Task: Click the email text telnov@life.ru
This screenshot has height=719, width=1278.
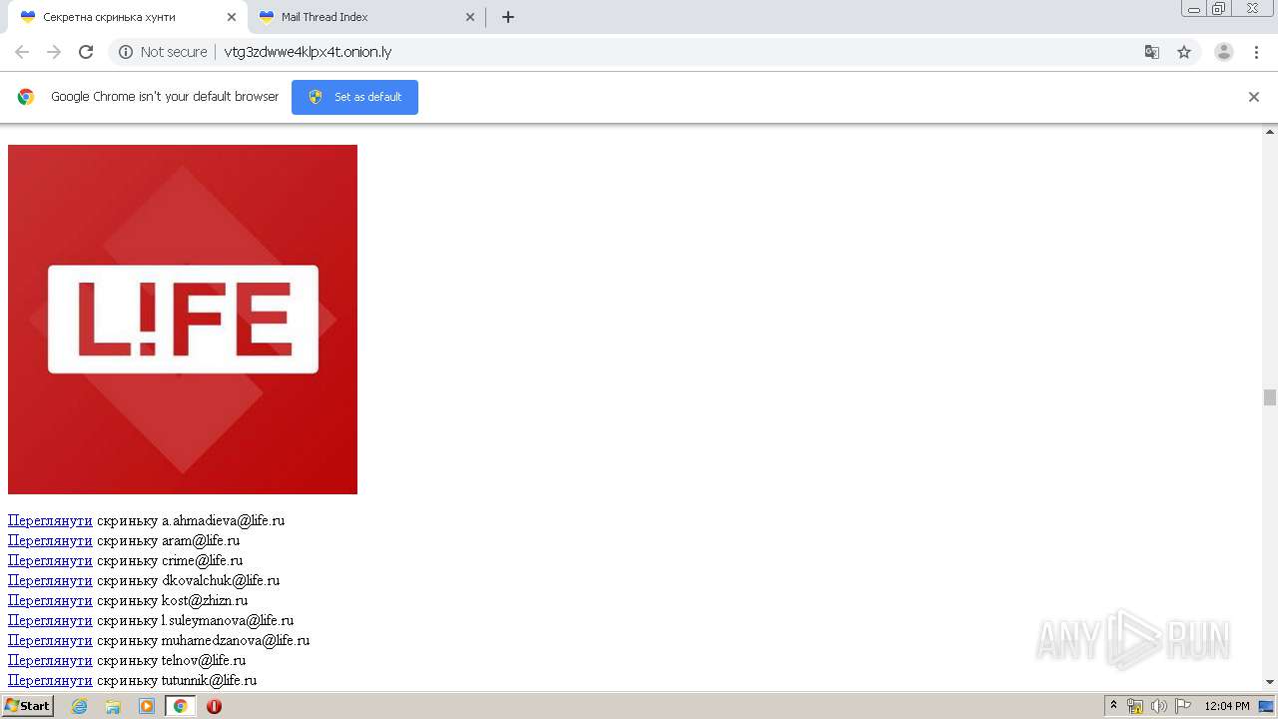Action: click(204, 660)
